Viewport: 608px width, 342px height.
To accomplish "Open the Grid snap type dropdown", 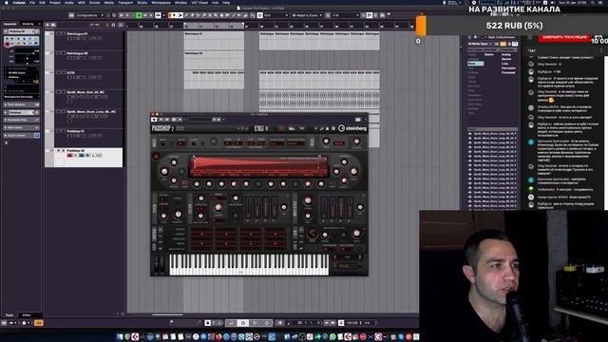I will (275, 15).
